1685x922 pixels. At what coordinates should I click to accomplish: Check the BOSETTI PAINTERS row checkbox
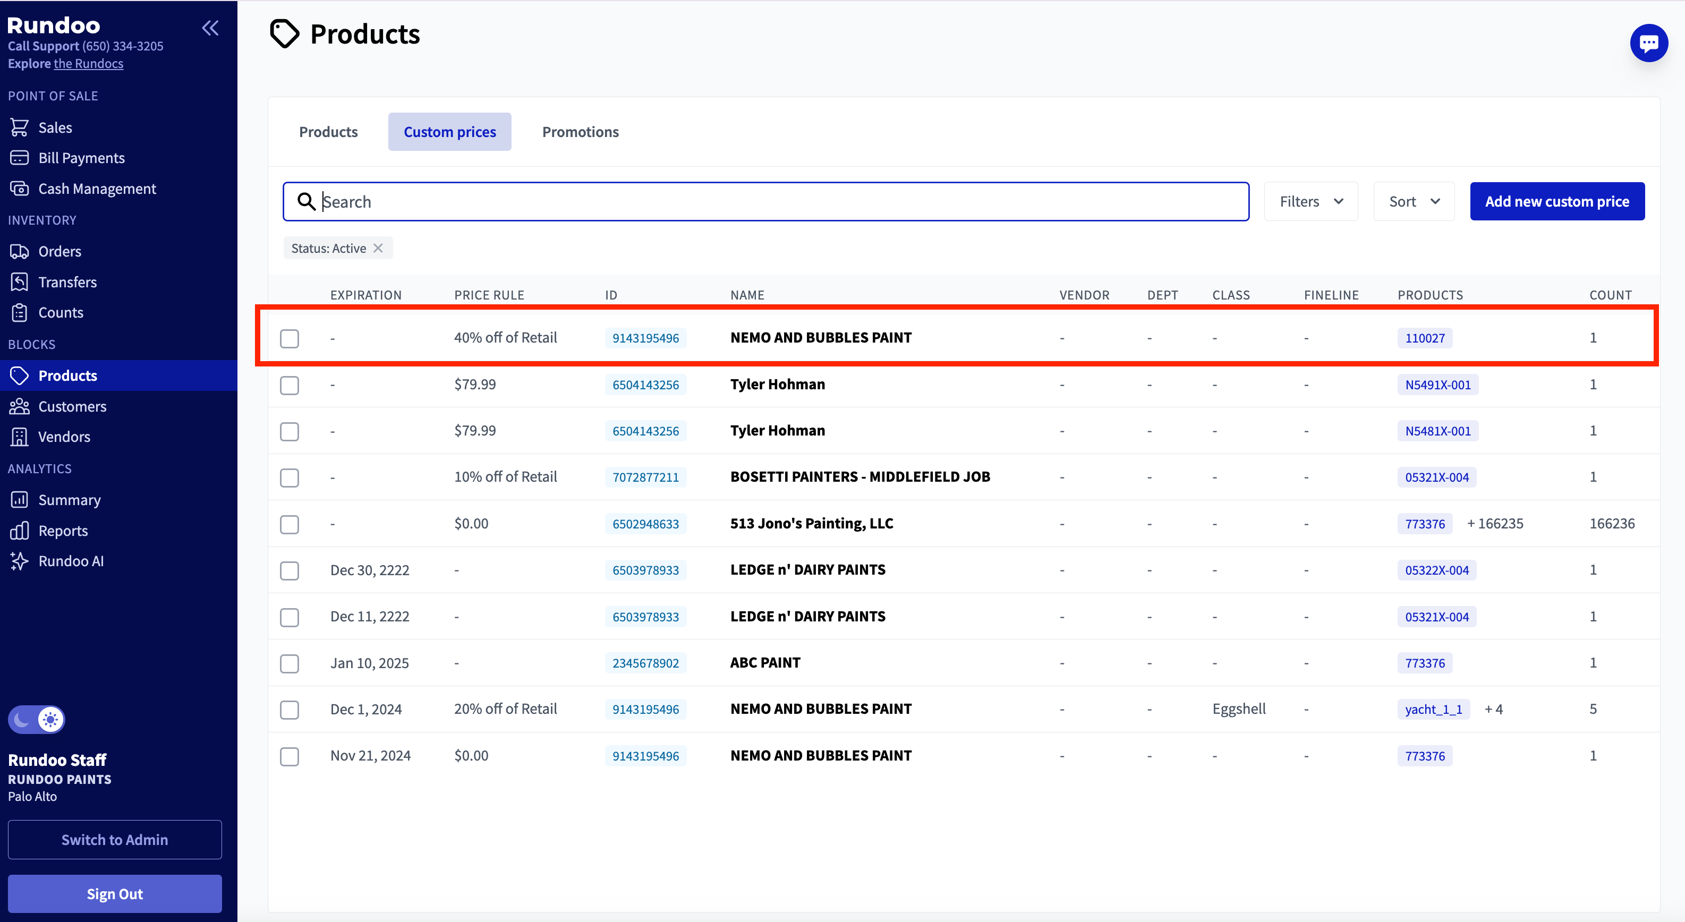tap(289, 478)
